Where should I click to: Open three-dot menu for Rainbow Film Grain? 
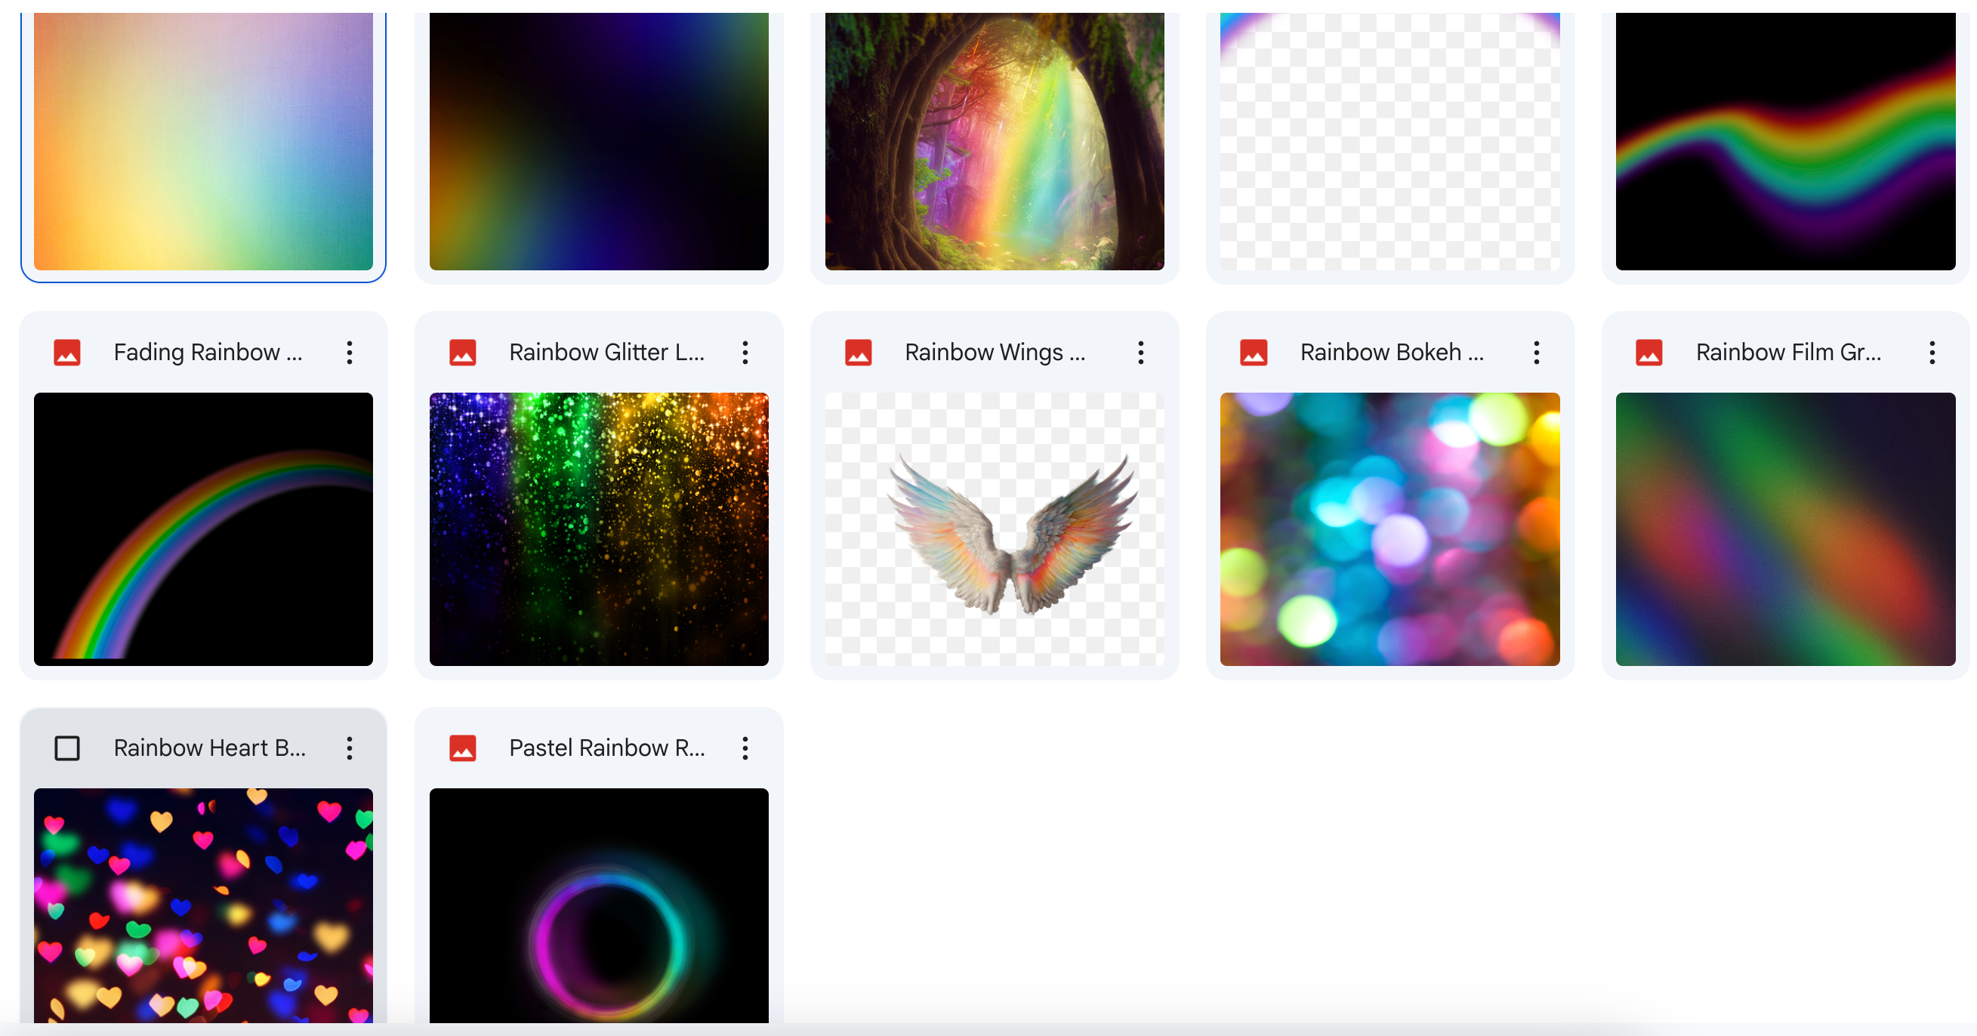click(x=1932, y=352)
